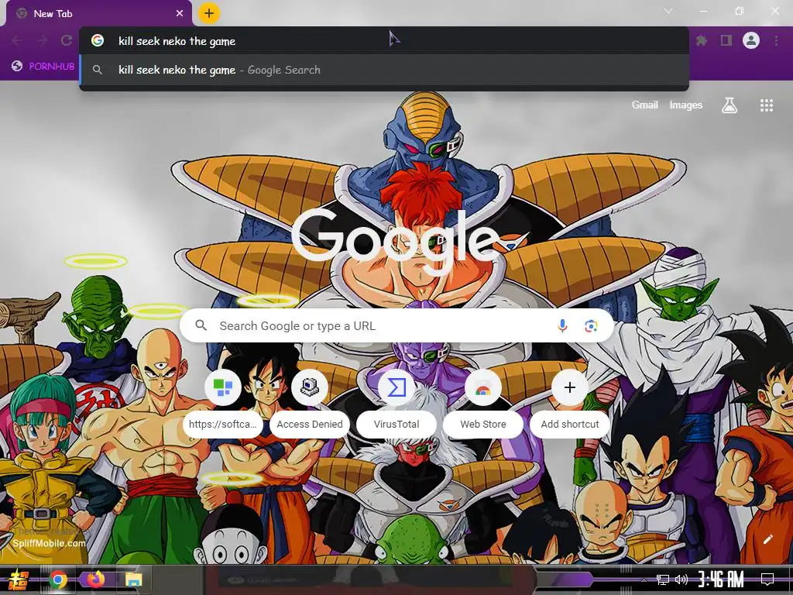Start voice search with the microphone icon
Viewport: 793px width, 595px height.
(x=562, y=326)
